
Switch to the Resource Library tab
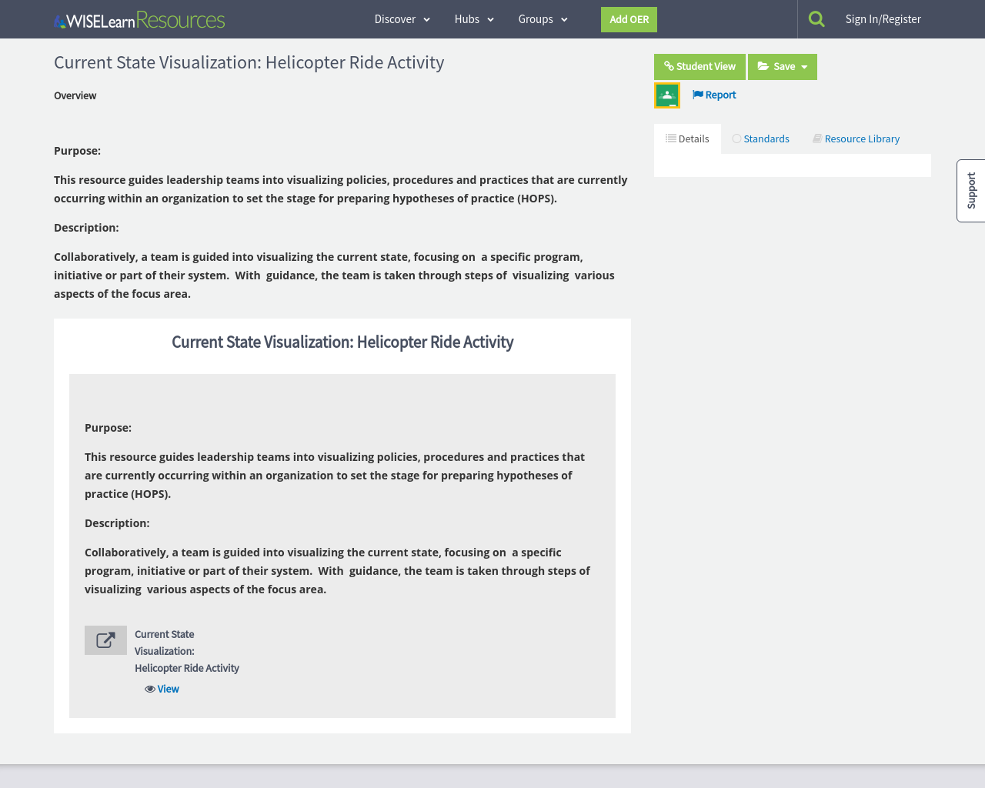pyautogui.click(x=855, y=139)
